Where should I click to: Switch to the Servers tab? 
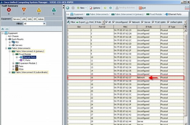(x=16, y=19)
